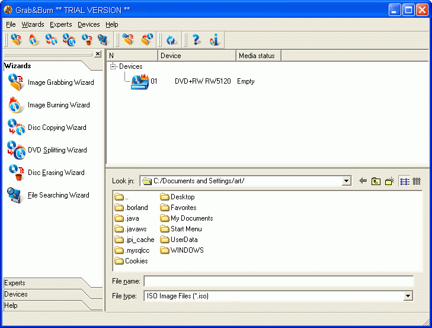
Task: Open the File type dropdown
Action: (408, 296)
